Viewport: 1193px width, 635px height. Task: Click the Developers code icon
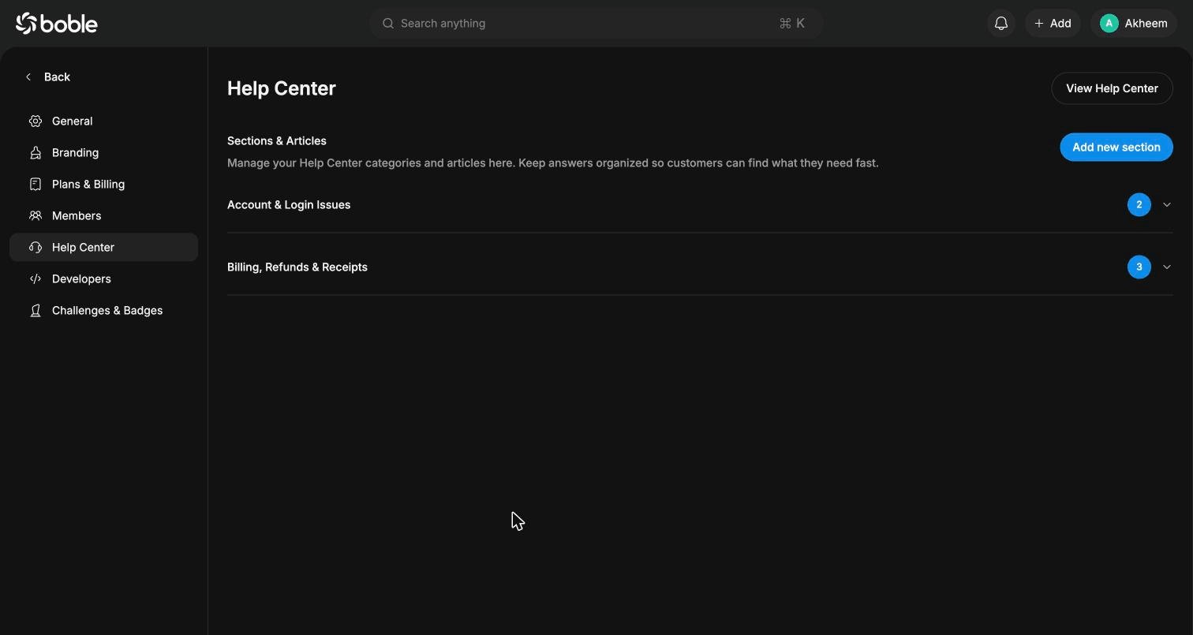[x=36, y=279]
